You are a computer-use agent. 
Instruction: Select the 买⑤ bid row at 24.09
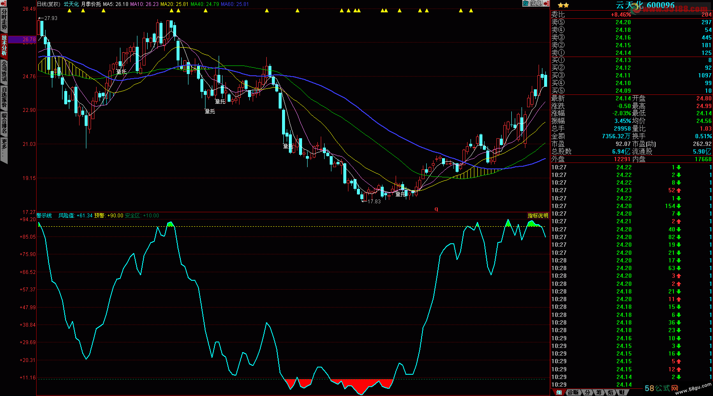(x=631, y=91)
